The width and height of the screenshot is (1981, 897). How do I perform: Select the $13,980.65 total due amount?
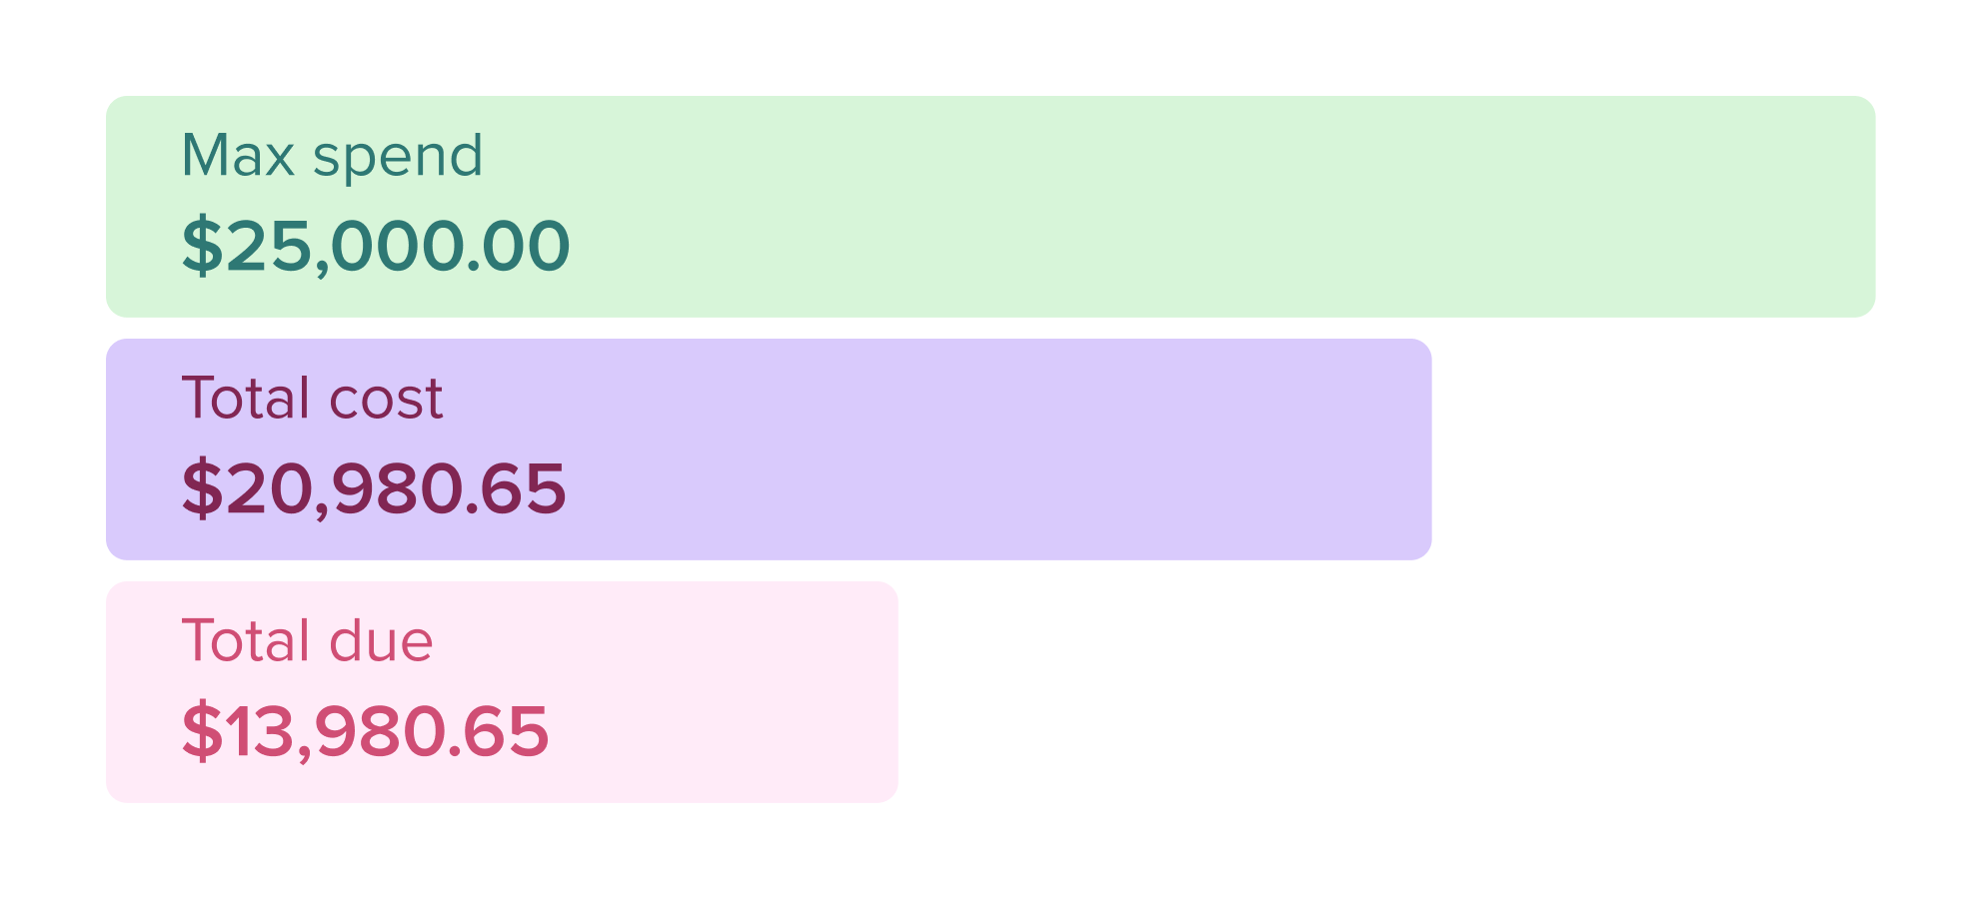366,731
